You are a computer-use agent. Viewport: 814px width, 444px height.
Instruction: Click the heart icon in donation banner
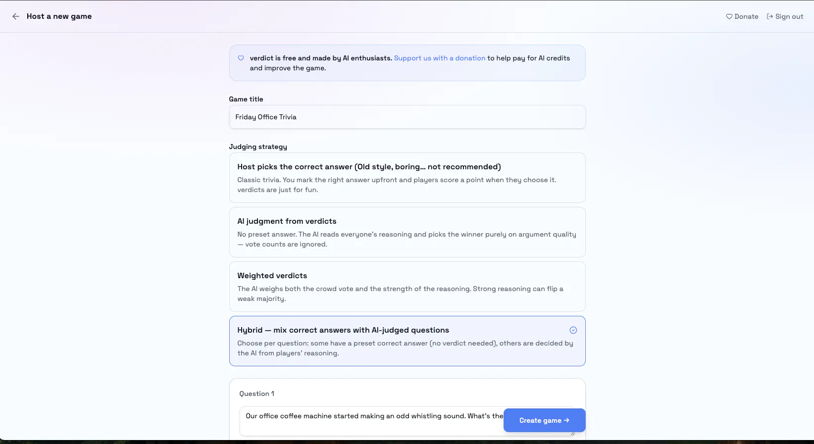(241, 58)
